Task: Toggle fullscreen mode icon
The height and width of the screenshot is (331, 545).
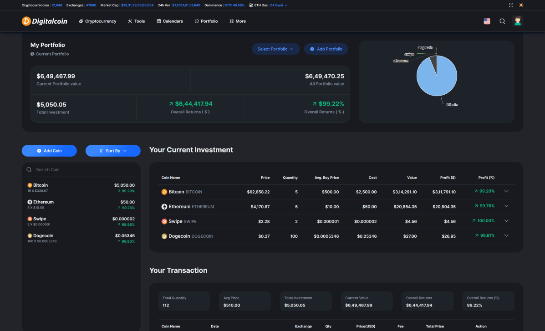Action: [511, 5]
